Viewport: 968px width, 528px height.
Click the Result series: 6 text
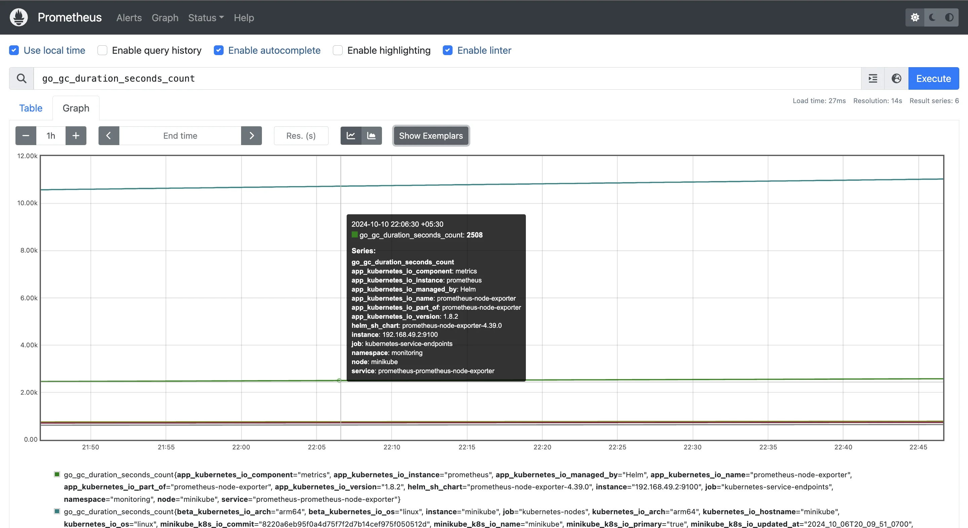934,100
